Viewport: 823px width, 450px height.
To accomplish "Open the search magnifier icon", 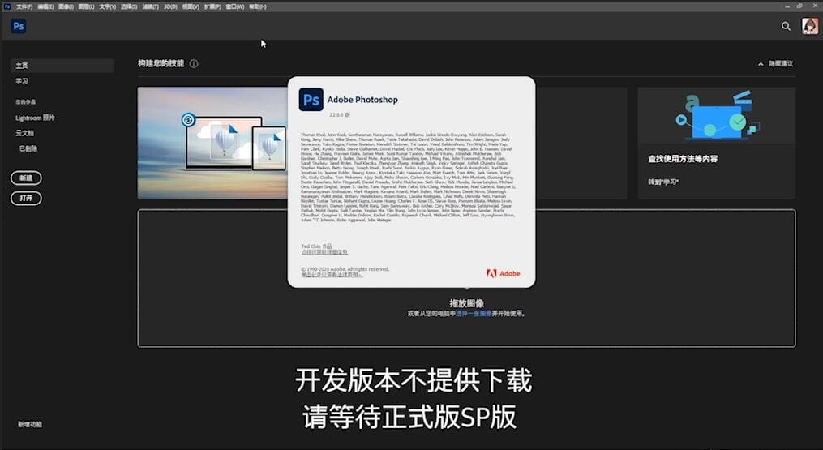I will tap(786, 26).
